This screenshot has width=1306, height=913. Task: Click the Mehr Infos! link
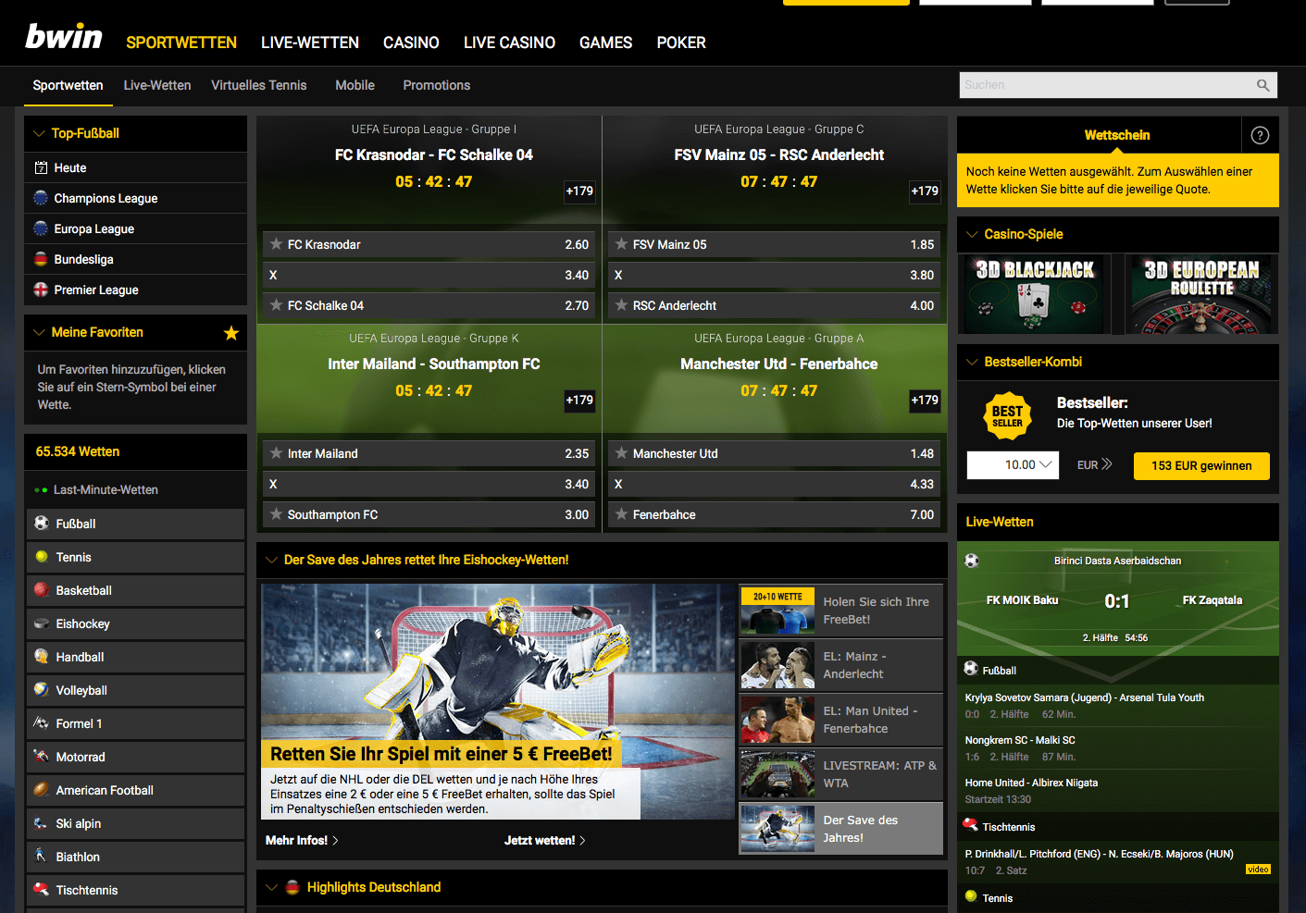[x=302, y=841]
